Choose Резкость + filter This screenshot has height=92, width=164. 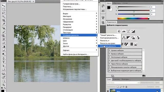(109, 41)
